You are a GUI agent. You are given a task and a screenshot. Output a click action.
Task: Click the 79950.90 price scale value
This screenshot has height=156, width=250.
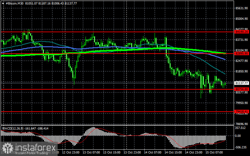coord(242,103)
